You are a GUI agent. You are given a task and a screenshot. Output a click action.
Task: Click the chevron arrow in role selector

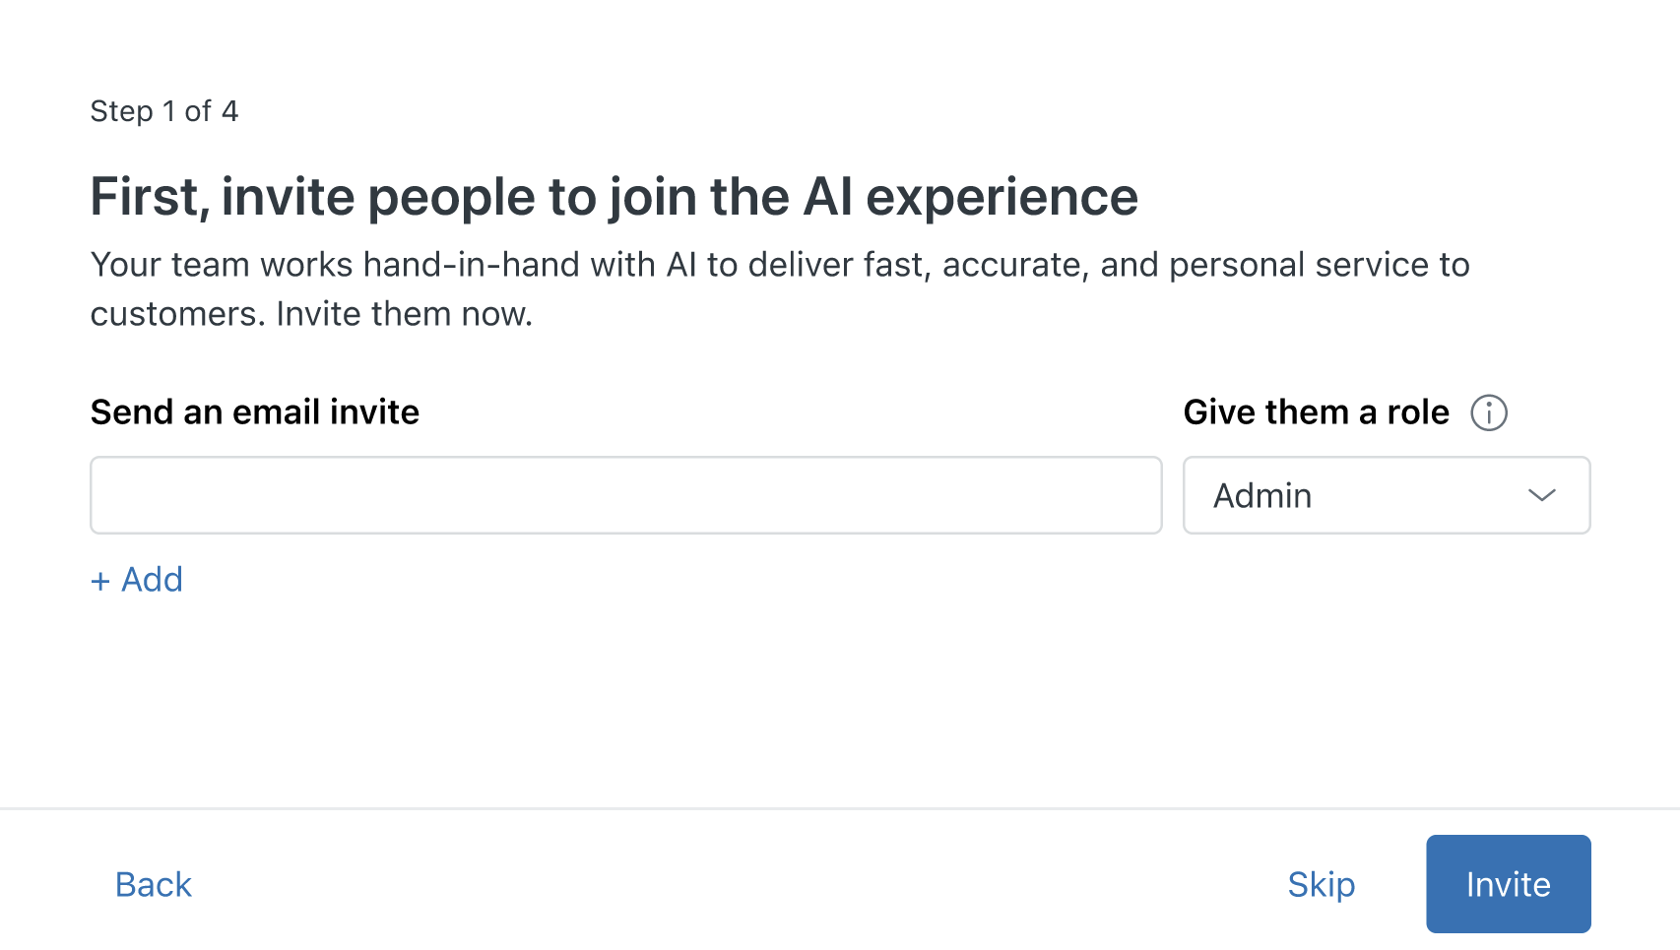1541,495
